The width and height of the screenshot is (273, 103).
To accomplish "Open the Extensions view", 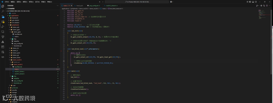I will (3, 21).
